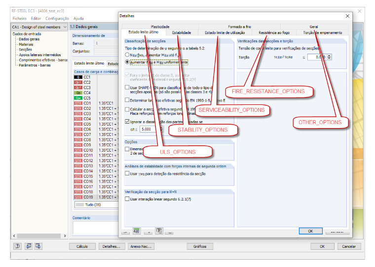Go to the previous module window arrow icon
The image size is (375, 267).
click(x=29, y=246)
